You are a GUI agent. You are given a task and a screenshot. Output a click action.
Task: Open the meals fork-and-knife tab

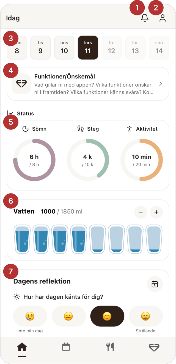click(x=110, y=347)
